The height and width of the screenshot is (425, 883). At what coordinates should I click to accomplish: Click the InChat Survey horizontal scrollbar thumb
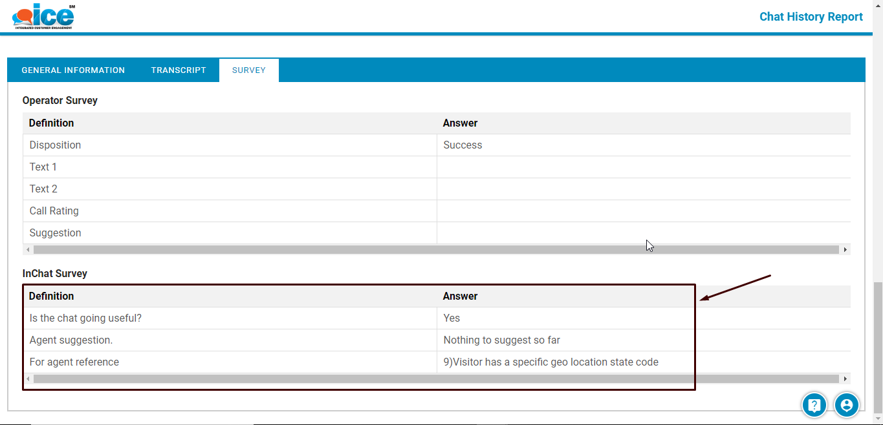(x=435, y=378)
